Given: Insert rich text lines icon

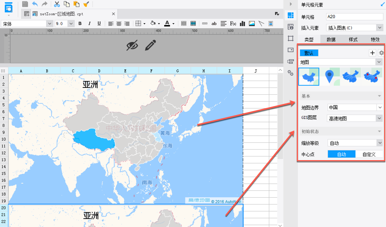Looking at the screenshot, I should 224,23.
